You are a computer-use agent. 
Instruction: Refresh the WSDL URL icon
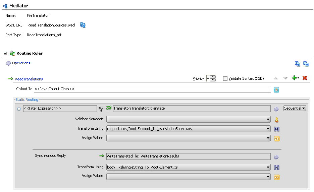click(x=83, y=25)
